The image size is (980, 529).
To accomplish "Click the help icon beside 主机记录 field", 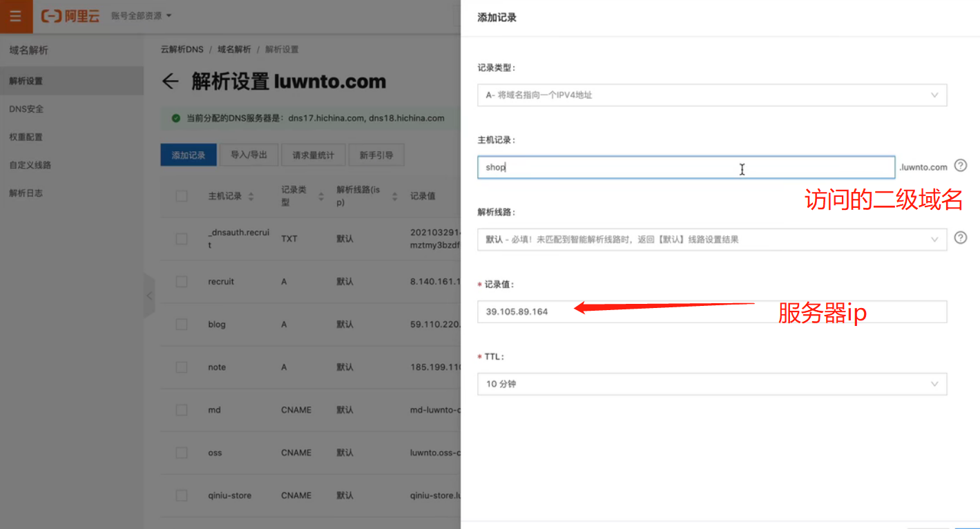I will [960, 166].
